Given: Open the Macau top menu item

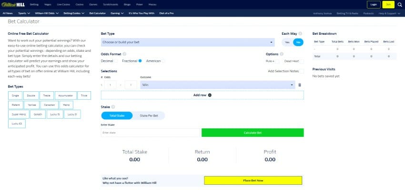Looking at the screenshot, I should point(152,5).
